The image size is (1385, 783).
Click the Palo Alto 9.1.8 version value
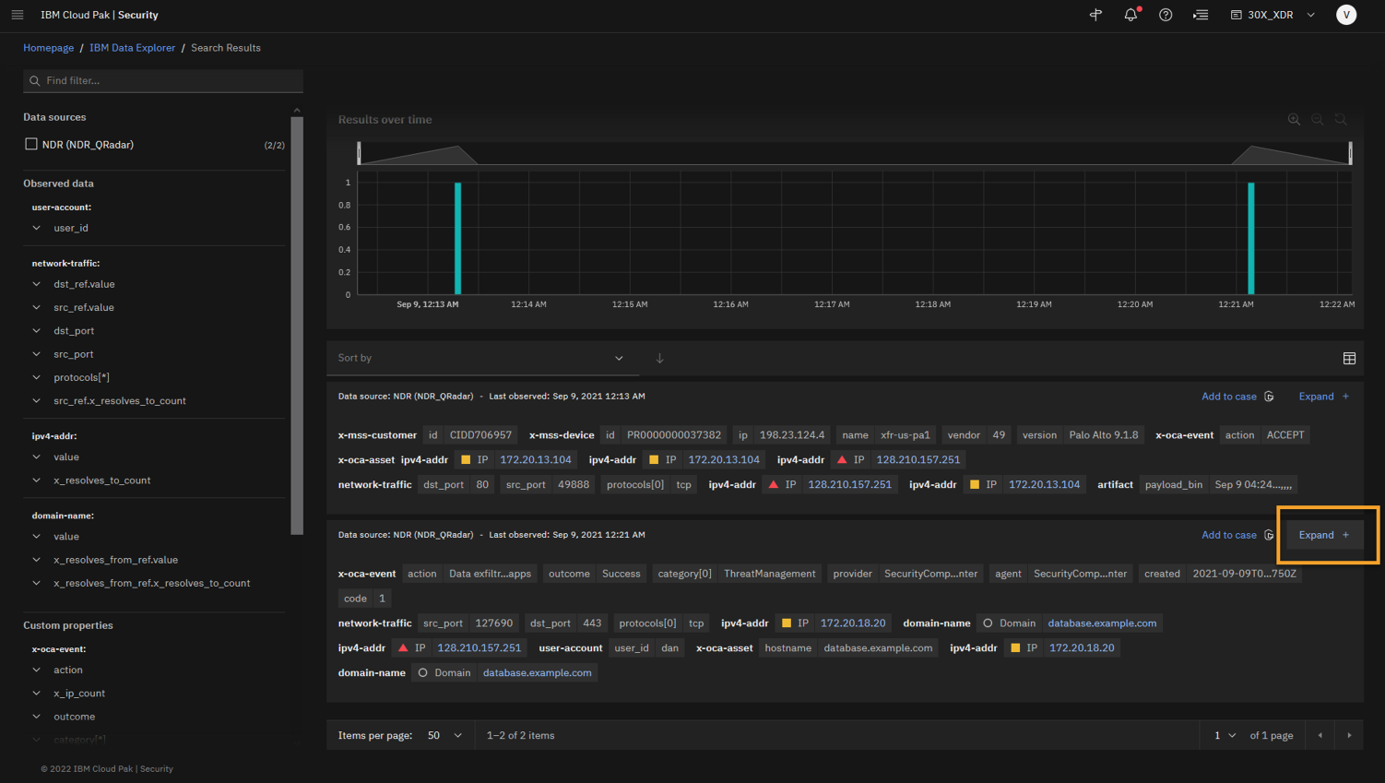pyautogui.click(x=1104, y=434)
